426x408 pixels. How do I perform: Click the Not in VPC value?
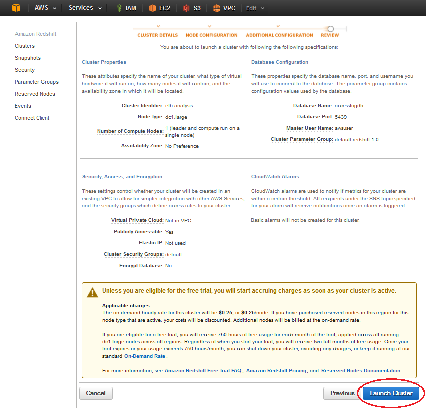click(x=178, y=220)
